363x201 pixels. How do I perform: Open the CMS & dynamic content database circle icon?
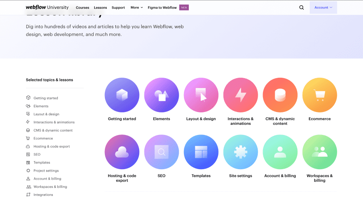click(x=280, y=95)
